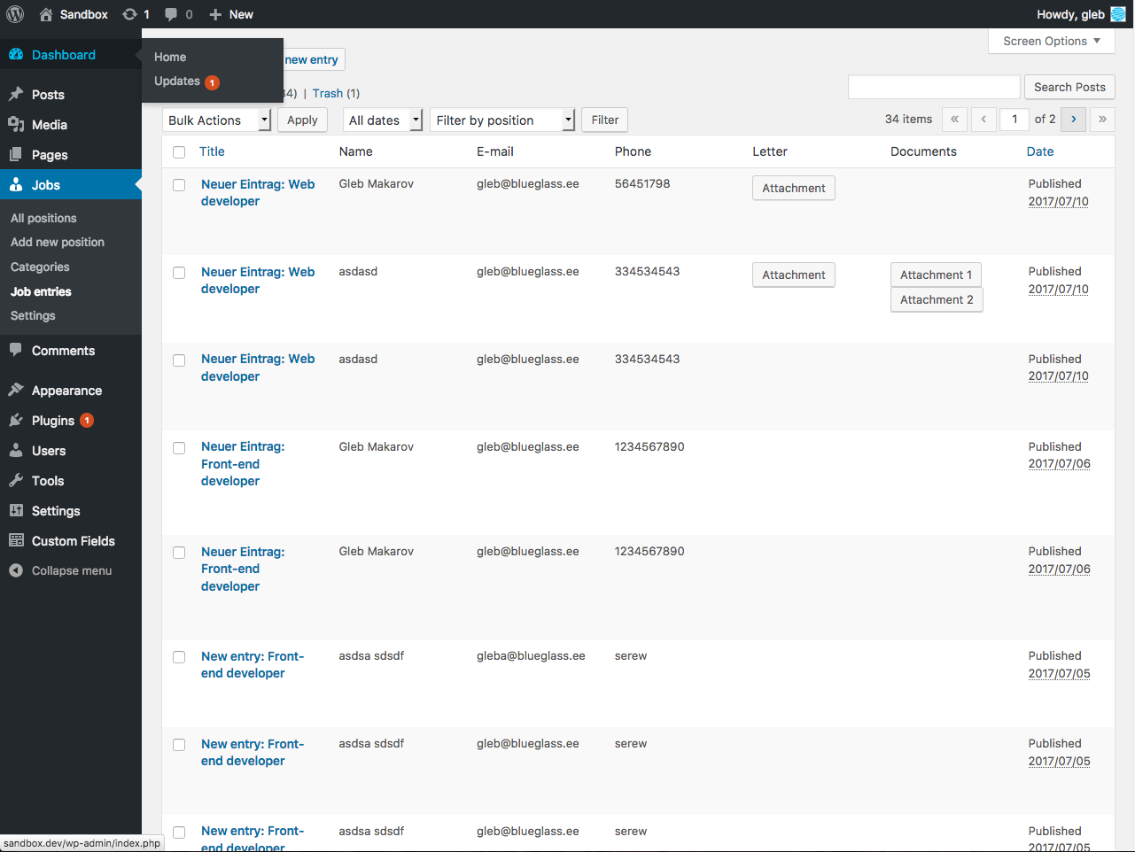Click the Sandbox home icon

pyautogui.click(x=46, y=14)
